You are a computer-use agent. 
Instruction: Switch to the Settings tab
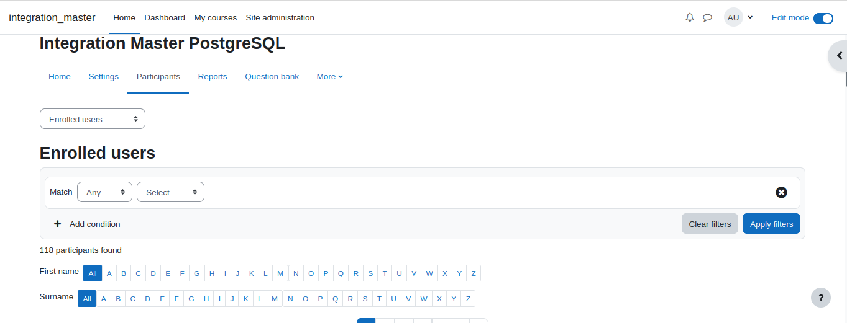(x=104, y=77)
